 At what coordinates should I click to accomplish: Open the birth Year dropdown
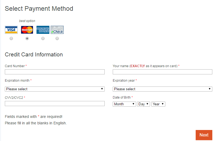(x=158, y=104)
